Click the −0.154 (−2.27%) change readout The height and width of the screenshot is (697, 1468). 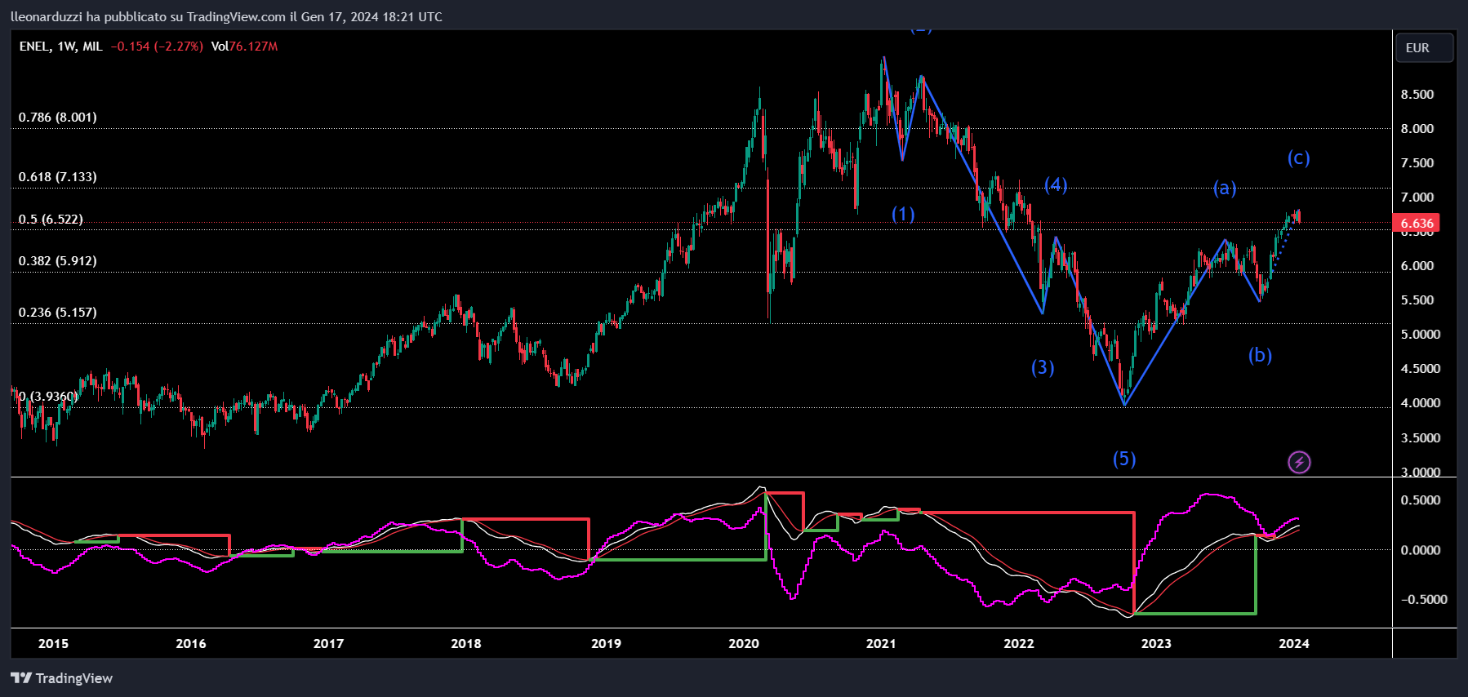157,47
